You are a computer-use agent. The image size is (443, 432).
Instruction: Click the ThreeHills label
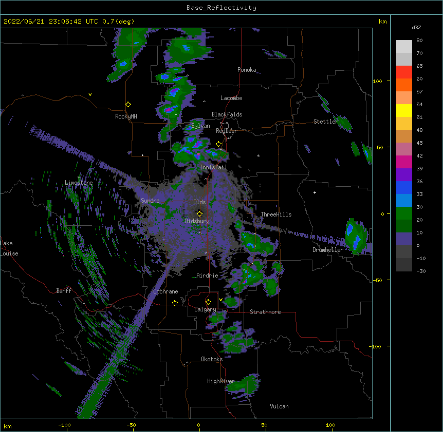(x=276, y=214)
